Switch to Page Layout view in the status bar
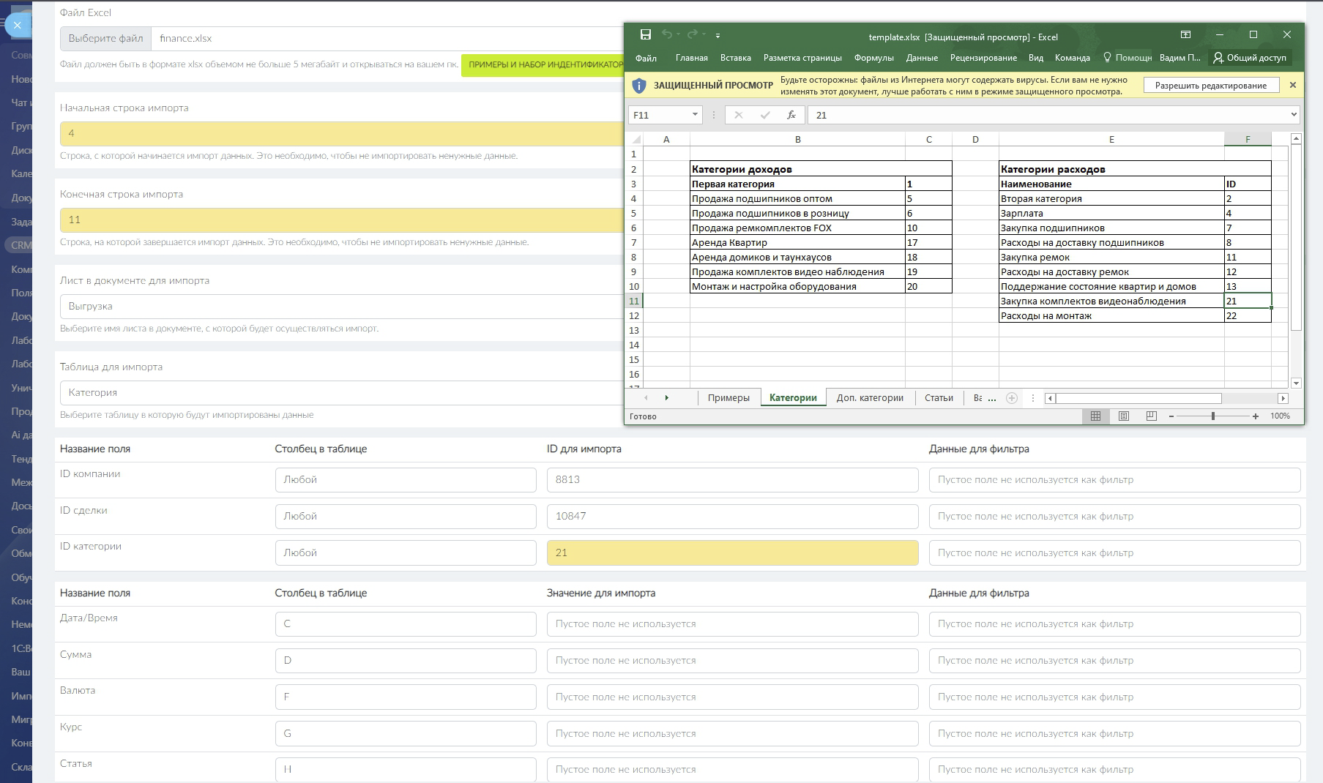The image size is (1323, 783). 1123,416
